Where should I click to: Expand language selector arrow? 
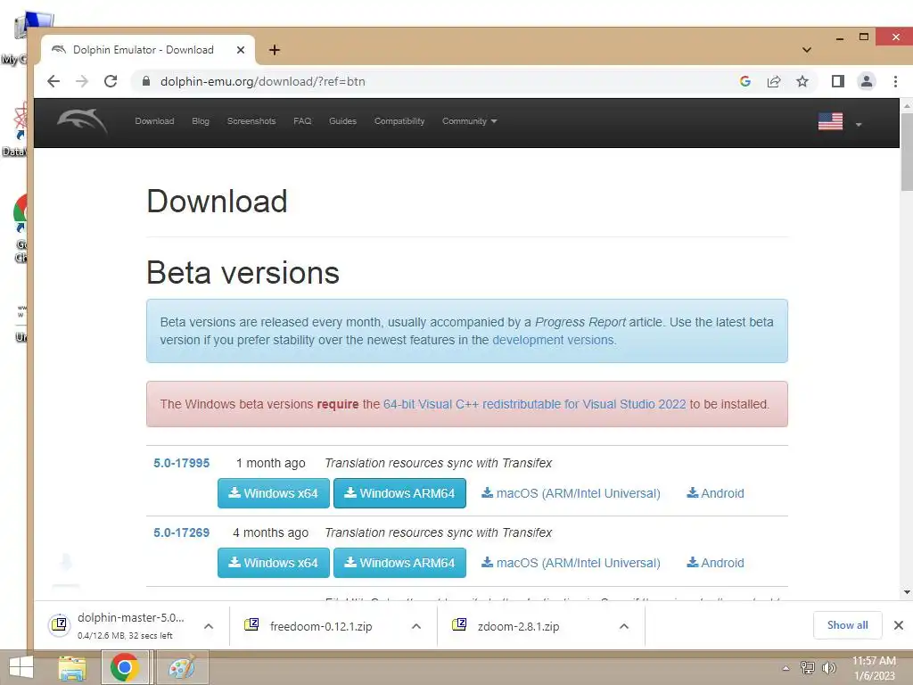click(x=859, y=124)
